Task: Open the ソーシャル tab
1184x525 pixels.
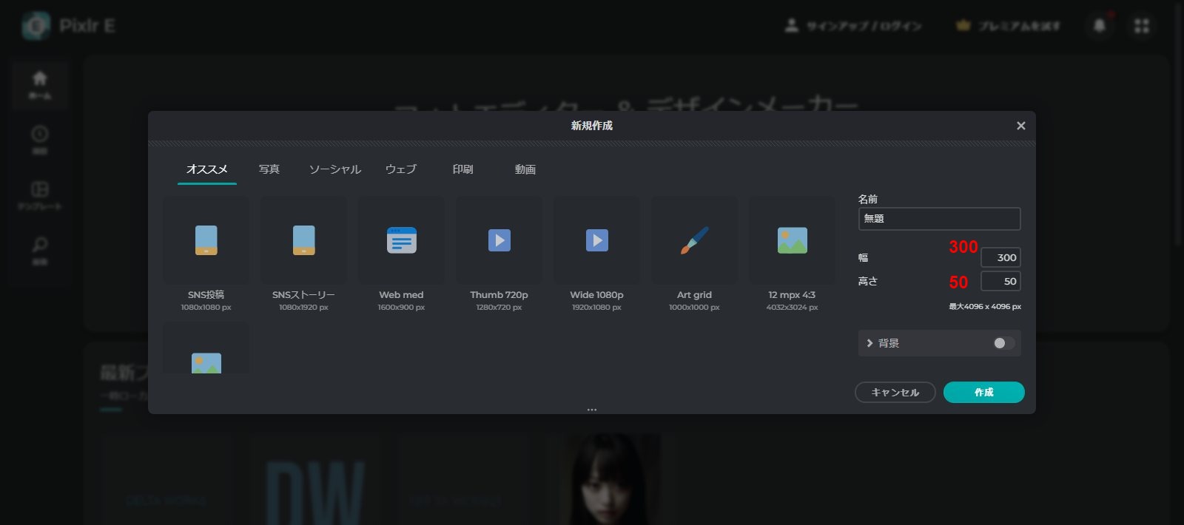Action: point(334,169)
